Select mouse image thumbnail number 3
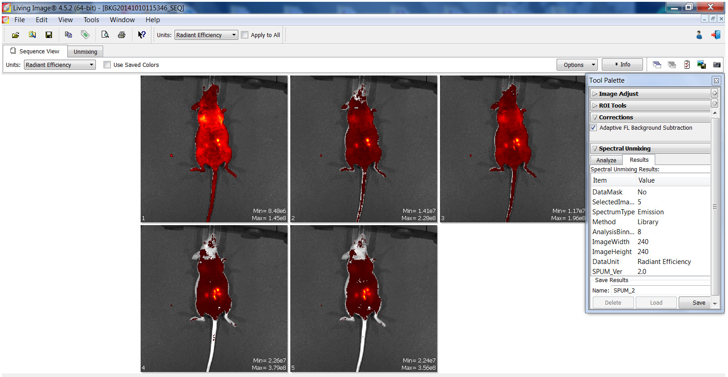 (513, 149)
